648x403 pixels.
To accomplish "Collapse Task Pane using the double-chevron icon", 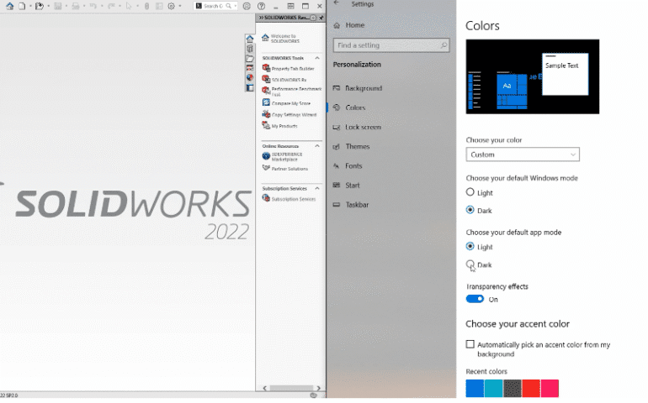I will (x=261, y=18).
